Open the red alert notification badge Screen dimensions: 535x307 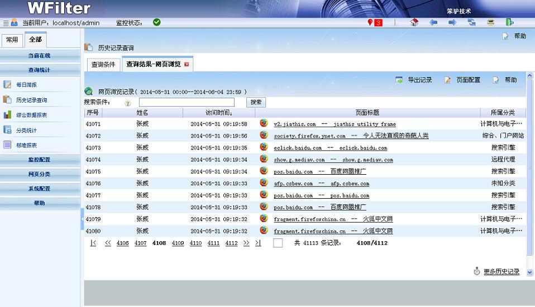coord(375,23)
